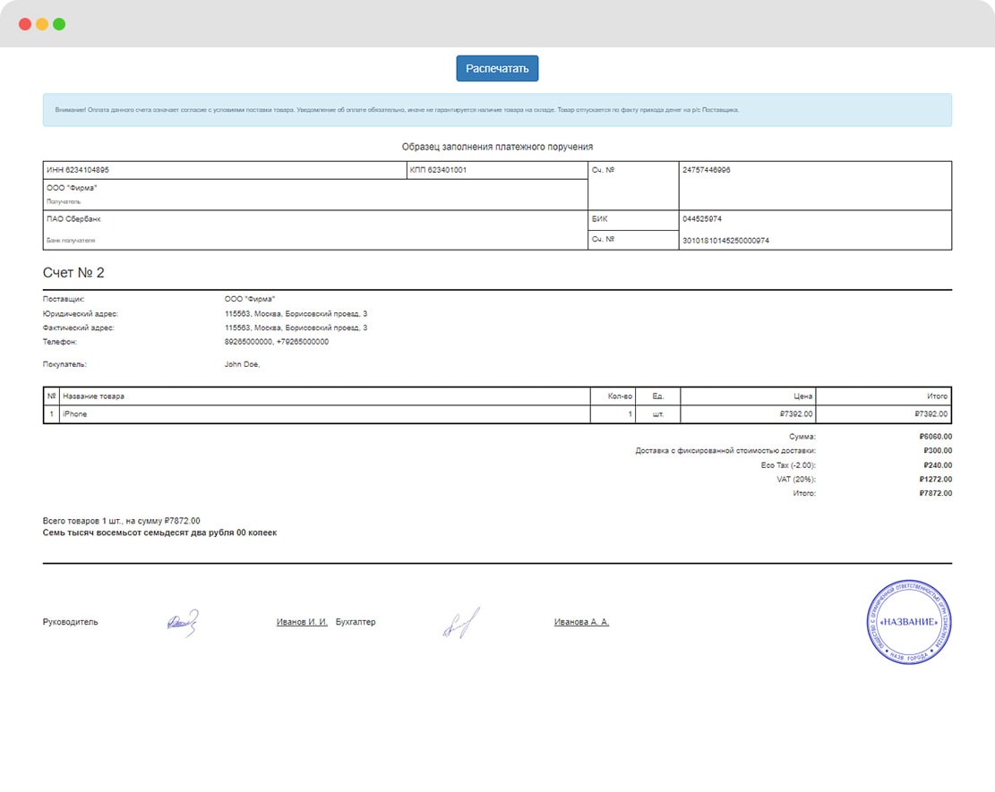Select the iPhone product cell

tap(325, 414)
